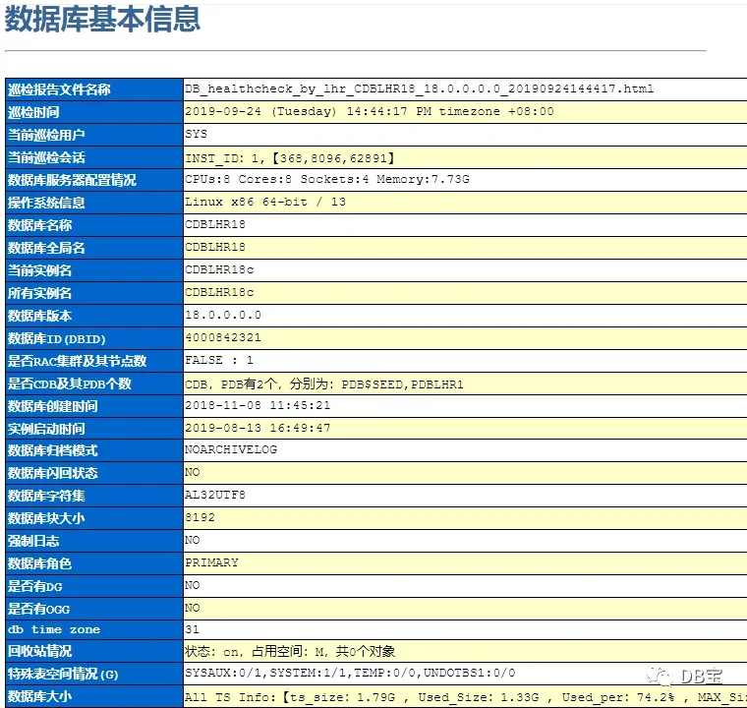747x708 pixels.
Task: Select the 当前实例名 label cell
Action: (94, 270)
